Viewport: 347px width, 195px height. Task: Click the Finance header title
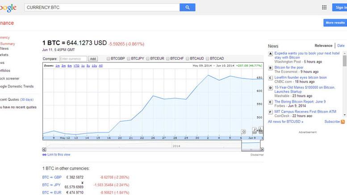click(x=7, y=23)
